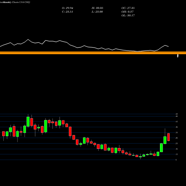Viewport: 186px width, 186px height.
Task: Select the green candle with the long upper wick
Action: [x=165, y=140]
